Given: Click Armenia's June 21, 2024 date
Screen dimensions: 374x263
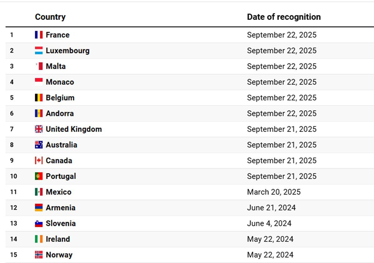Looking at the screenshot, I should tap(271, 208).
